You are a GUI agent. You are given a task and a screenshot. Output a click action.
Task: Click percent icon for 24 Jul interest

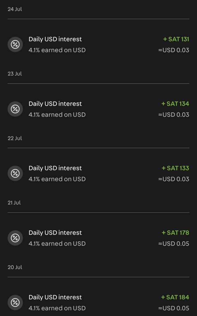15,44
